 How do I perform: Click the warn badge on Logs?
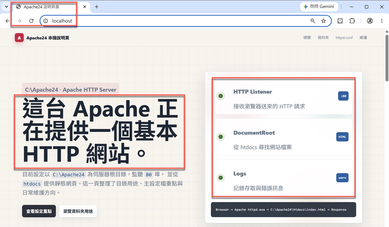(x=342, y=178)
